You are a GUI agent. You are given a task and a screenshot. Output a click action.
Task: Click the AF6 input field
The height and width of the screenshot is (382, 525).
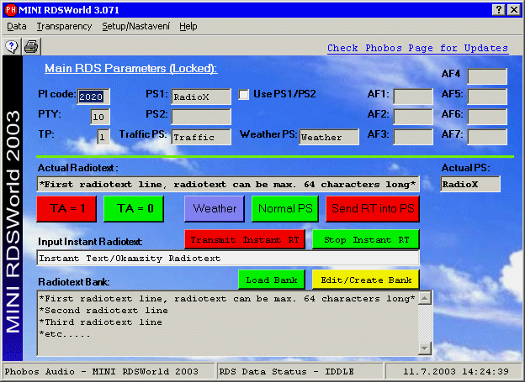pos(487,117)
